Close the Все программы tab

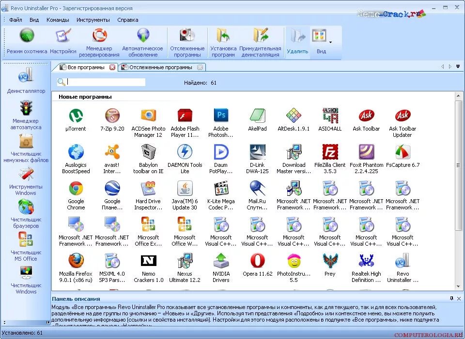[x=112, y=67]
